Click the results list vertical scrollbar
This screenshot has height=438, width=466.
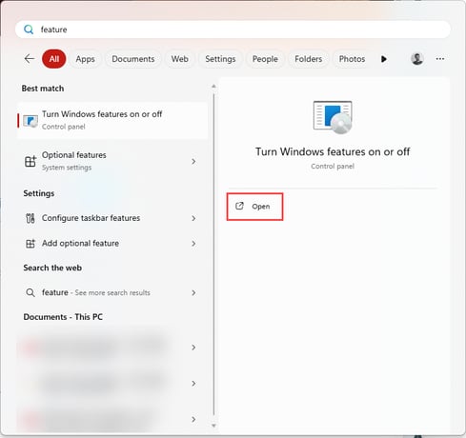213,254
